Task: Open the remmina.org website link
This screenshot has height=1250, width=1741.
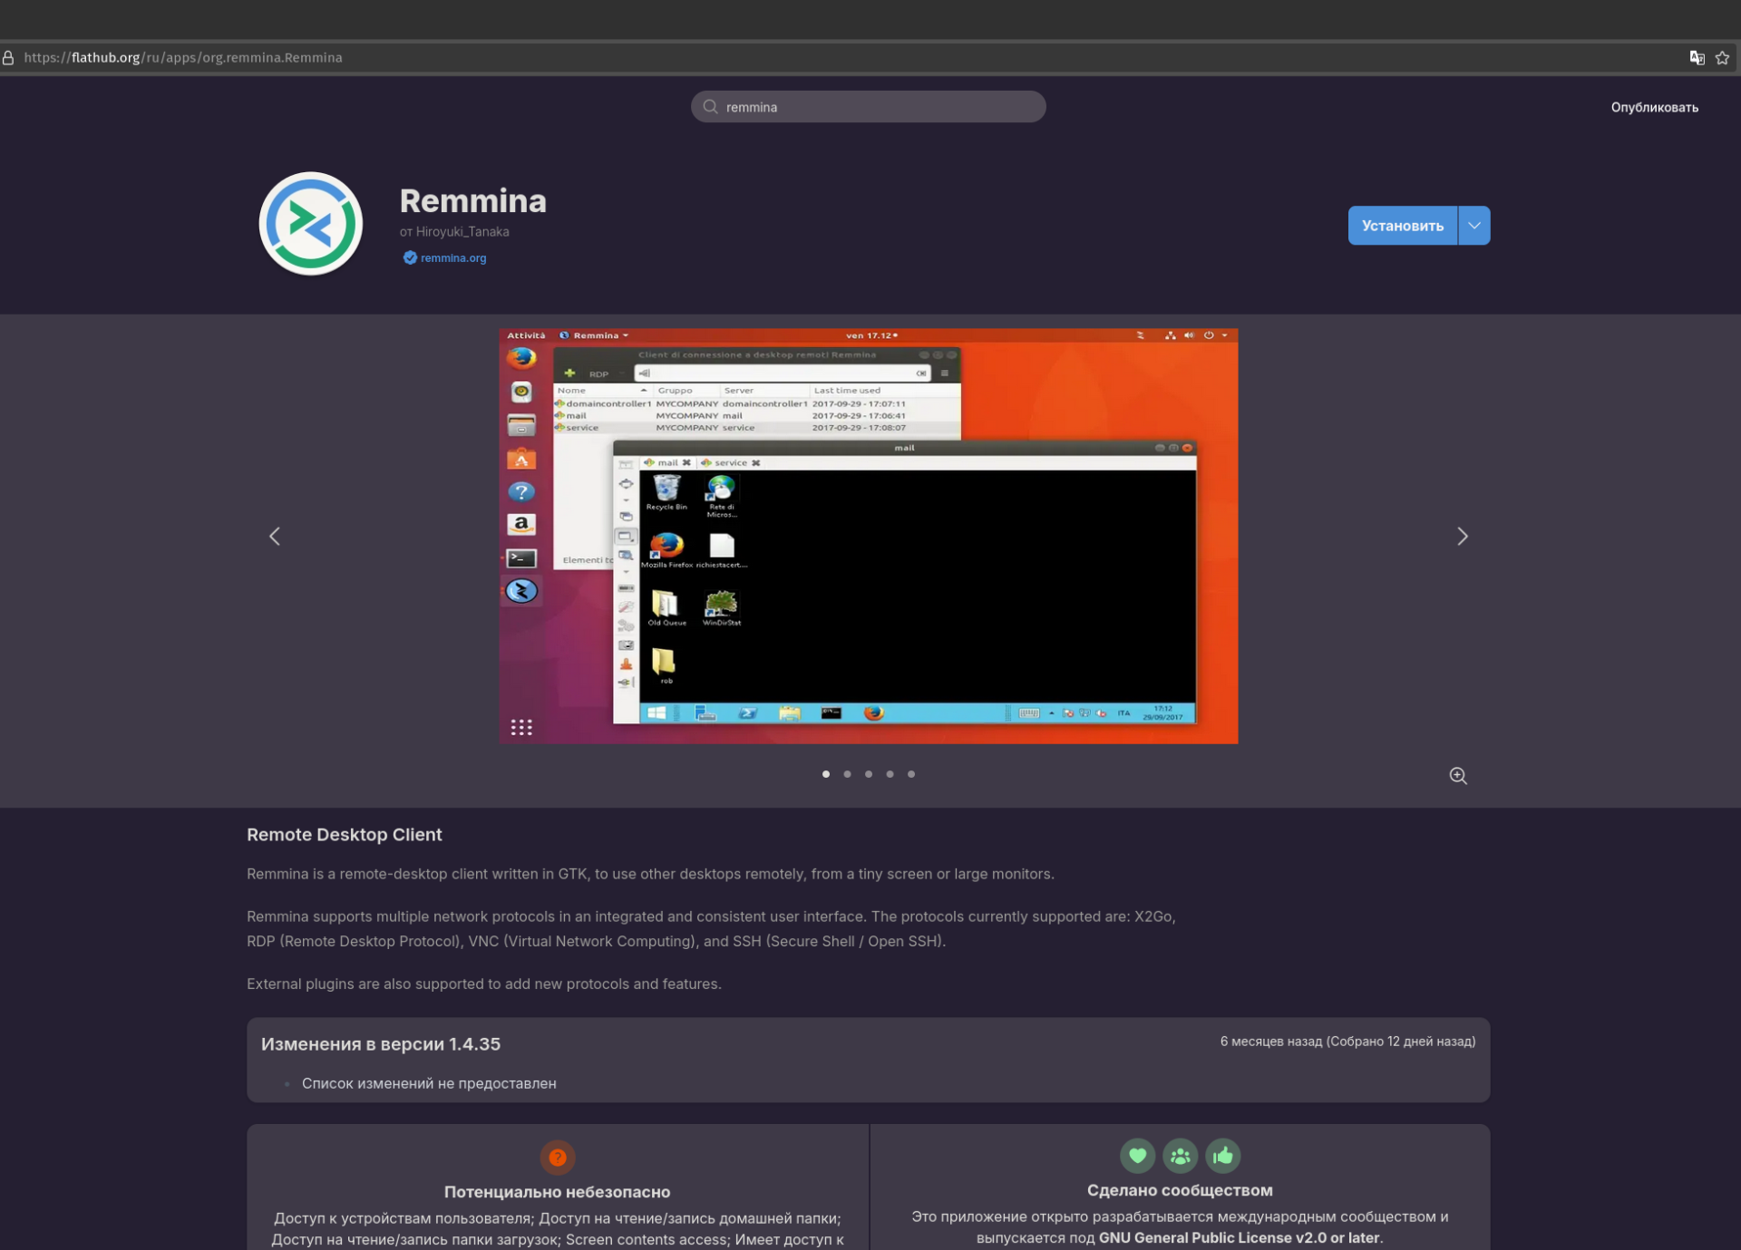Action: click(453, 258)
